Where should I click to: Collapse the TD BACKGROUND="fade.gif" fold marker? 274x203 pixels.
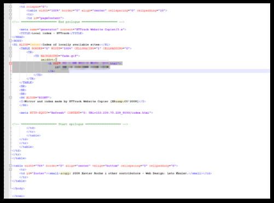pyautogui.click(x=10, y=56)
